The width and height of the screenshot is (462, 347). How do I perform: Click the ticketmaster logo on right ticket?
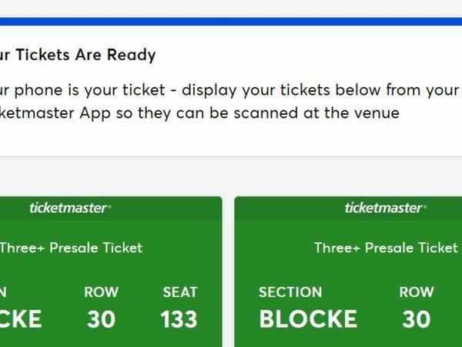[x=386, y=208]
